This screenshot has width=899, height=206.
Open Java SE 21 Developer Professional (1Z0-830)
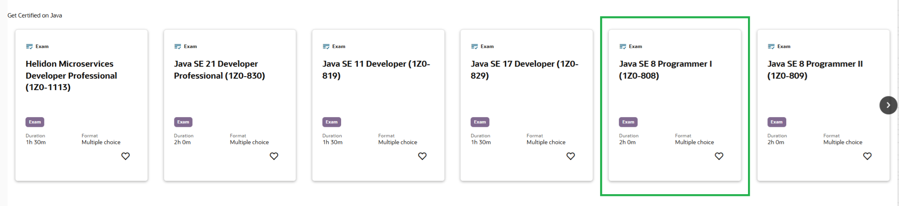pyautogui.click(x=219, y=70)
